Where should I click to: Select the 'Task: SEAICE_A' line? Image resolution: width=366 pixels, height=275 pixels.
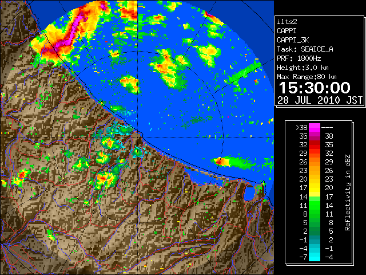305,49
